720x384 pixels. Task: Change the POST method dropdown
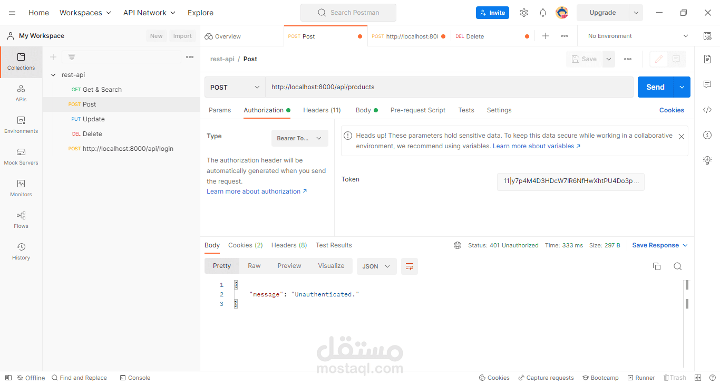coord(235,87)
